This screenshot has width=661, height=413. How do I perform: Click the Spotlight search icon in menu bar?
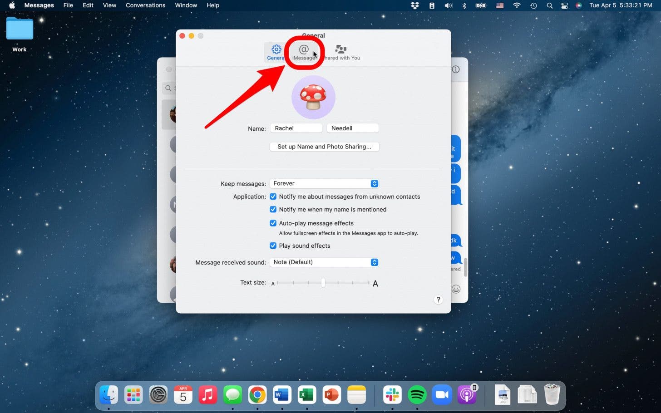point(549,5)
